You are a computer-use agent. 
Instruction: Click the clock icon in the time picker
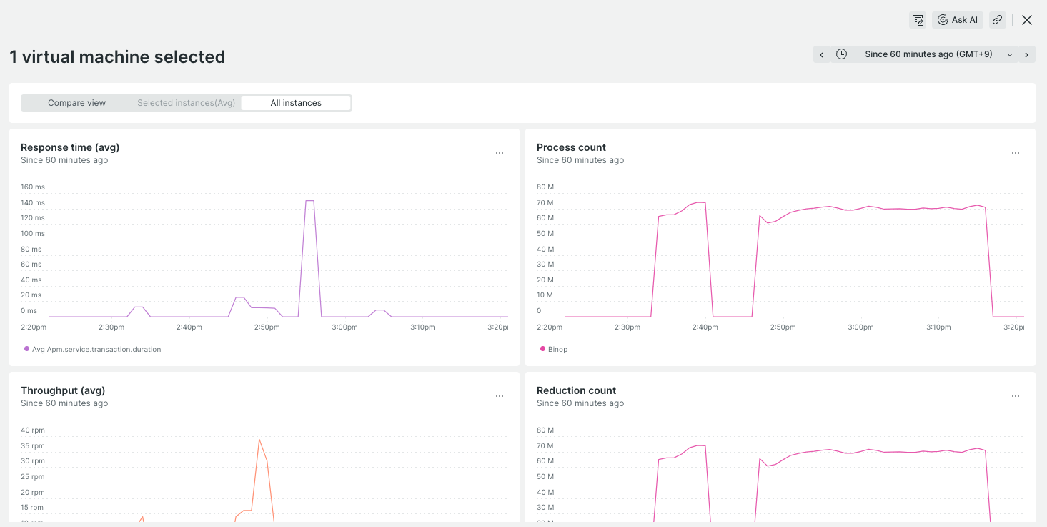[842, 54]
